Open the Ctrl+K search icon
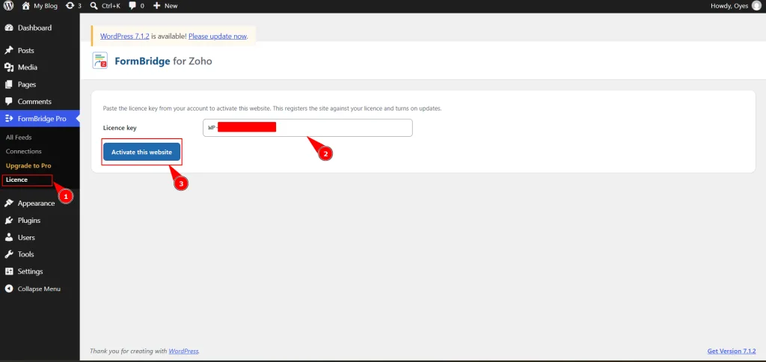 point(94,6)
